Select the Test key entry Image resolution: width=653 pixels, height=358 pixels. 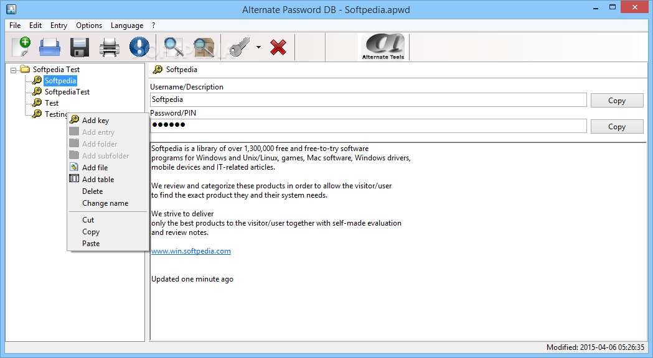(x=52, y=103)
